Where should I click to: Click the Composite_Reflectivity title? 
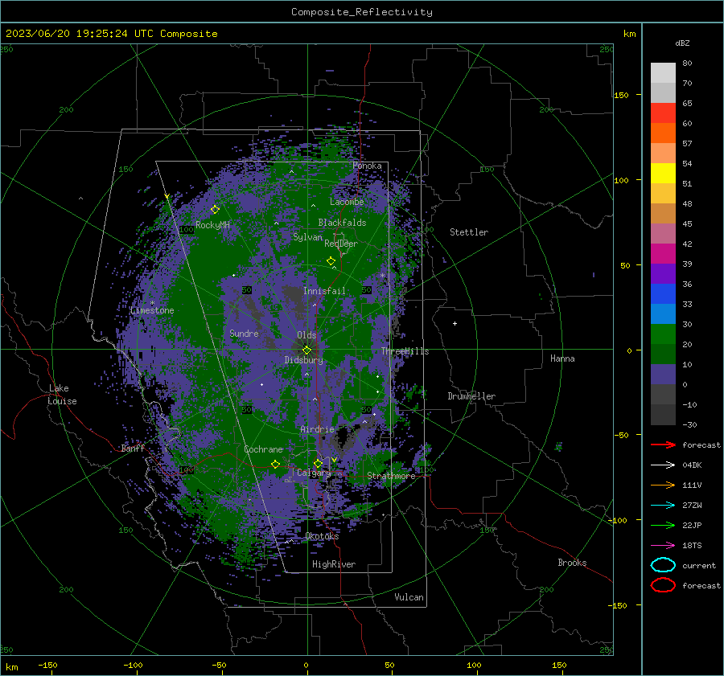[x=361, y=12]
